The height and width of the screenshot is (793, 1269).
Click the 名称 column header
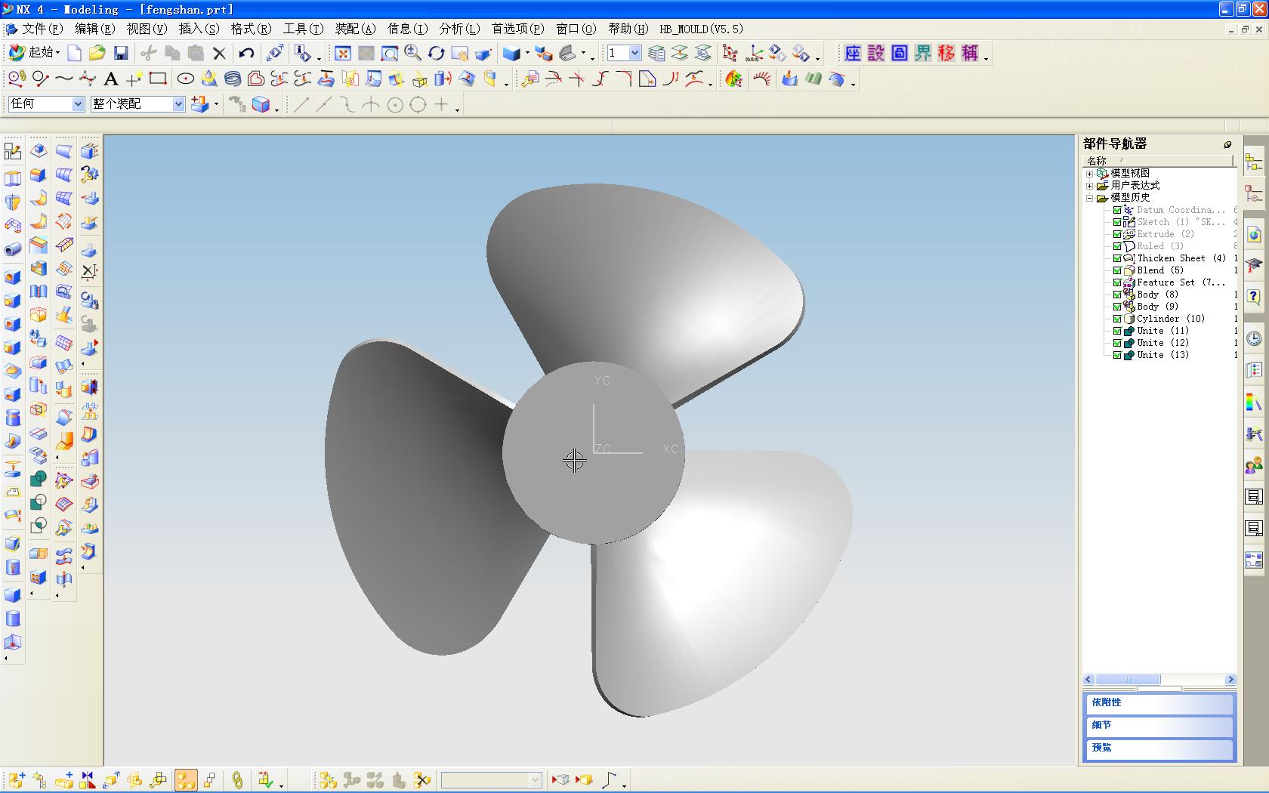click(1158, 161)
